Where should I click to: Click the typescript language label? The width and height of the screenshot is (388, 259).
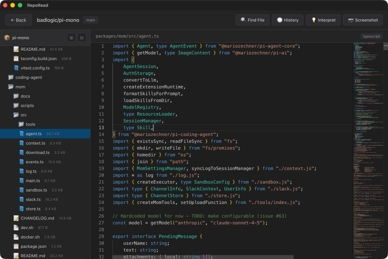[371, 36]
